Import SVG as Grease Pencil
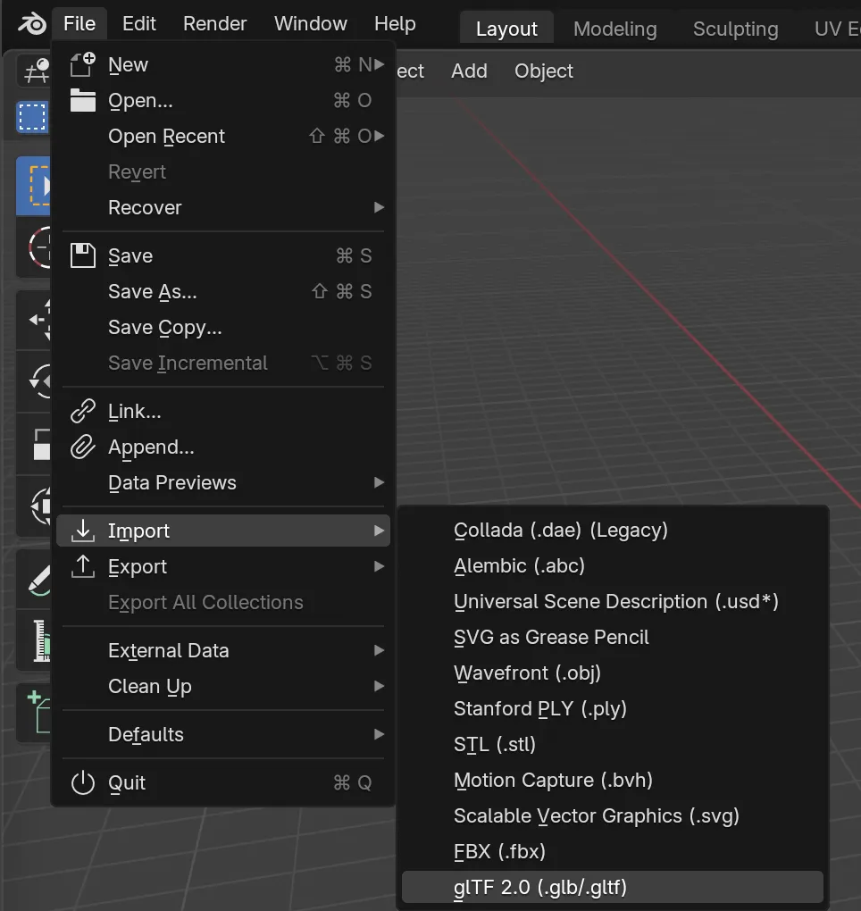The image size is (861, 911). pyautogui.click(x=613, y=637)
